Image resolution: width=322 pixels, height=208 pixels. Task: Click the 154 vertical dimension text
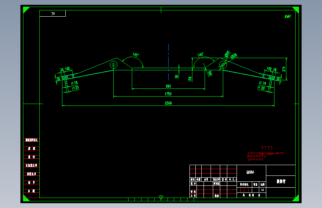(190, 79)
